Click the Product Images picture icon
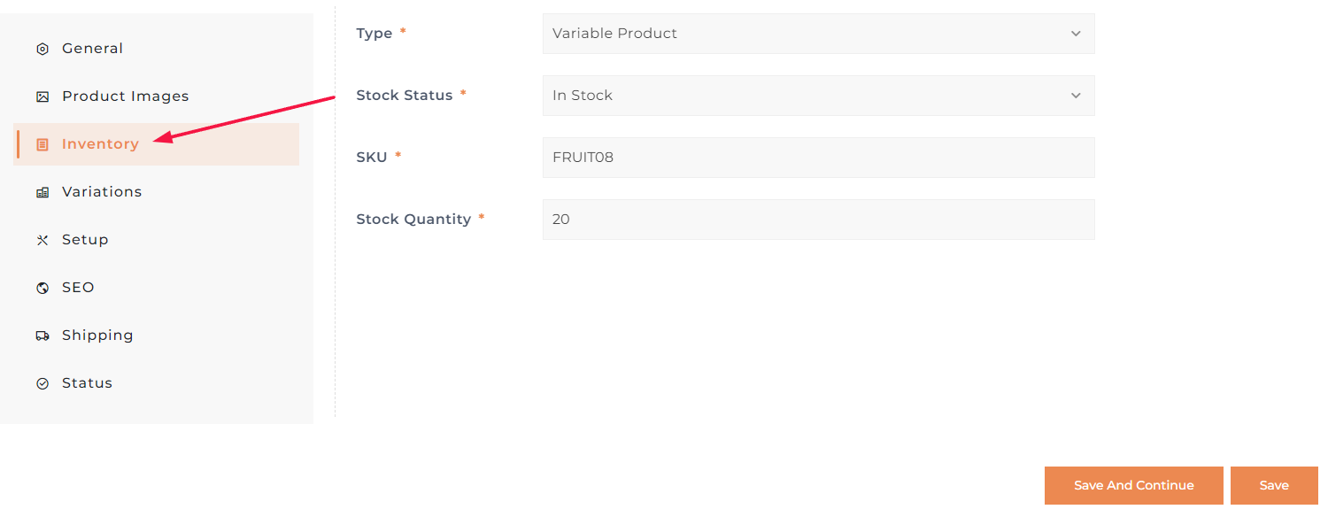This screenshot has width=1328, height=517. [42, 97]
